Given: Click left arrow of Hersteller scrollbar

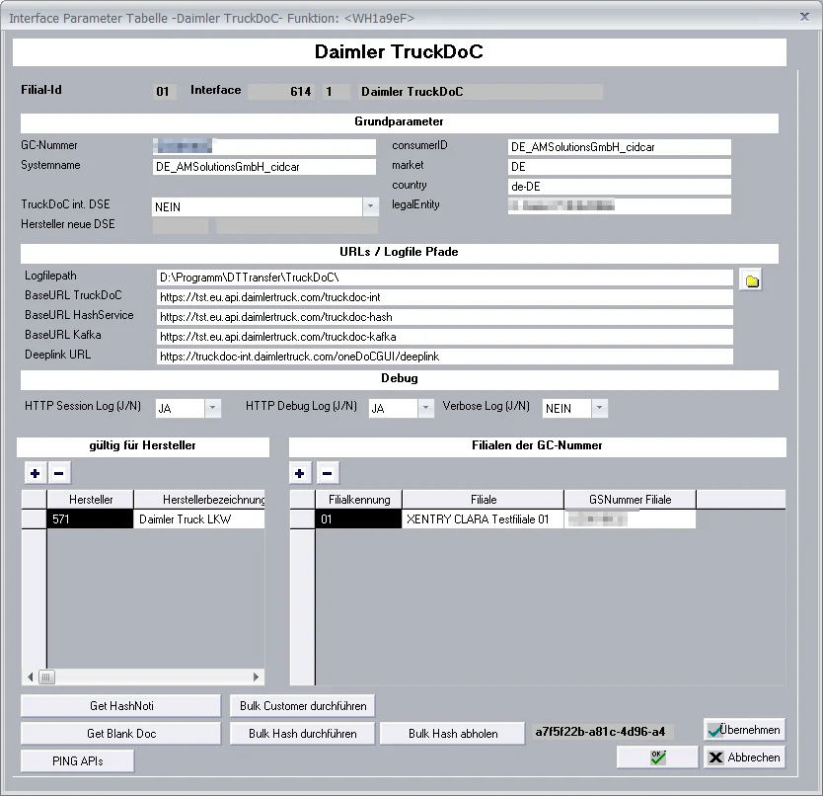Looking at the screenshot, I should [x=31, y=677].
